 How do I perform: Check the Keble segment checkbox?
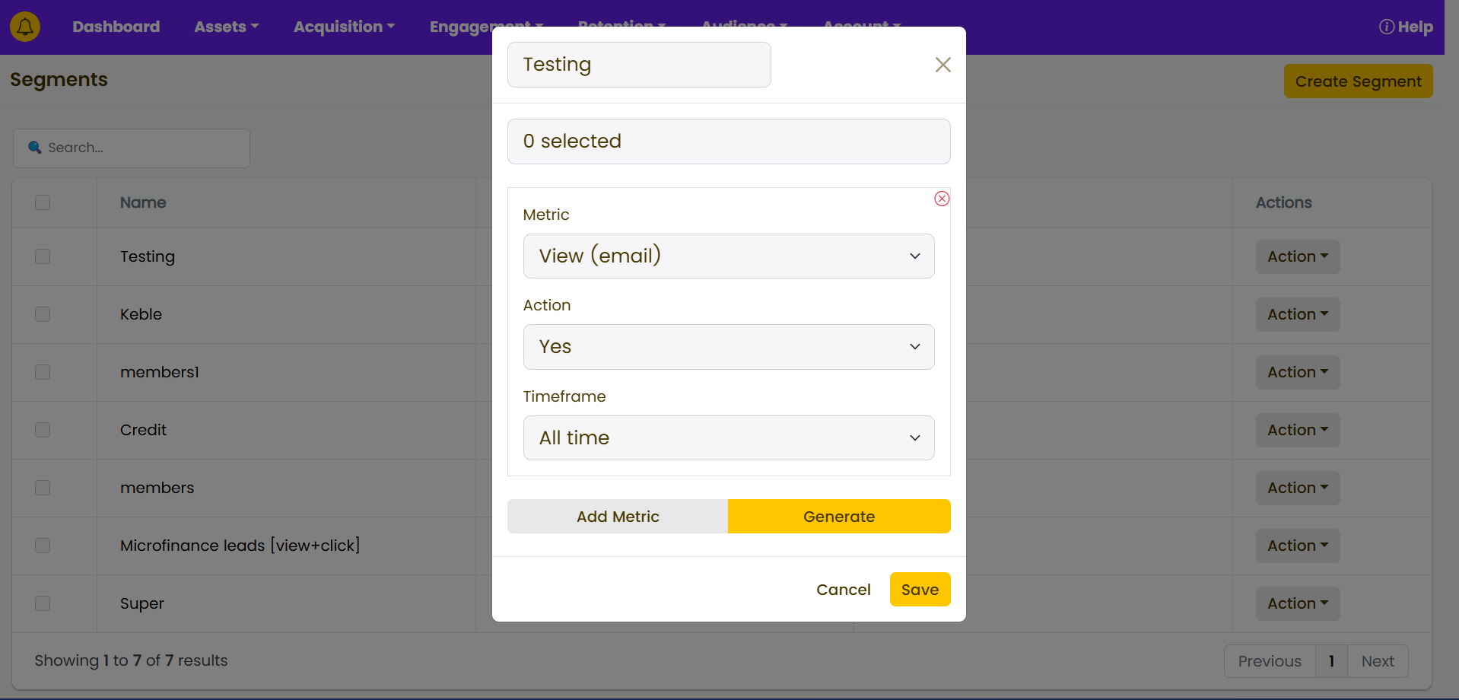point(43,314)
